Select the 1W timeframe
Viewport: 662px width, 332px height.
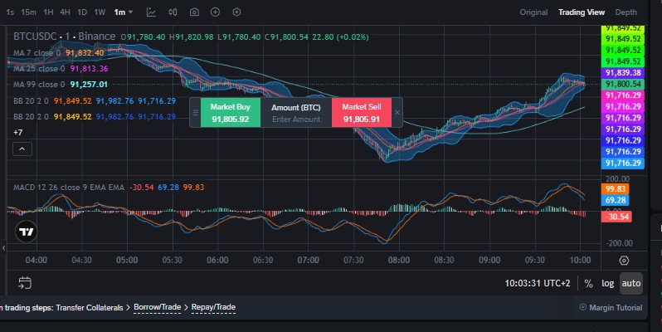click(100, 12)
